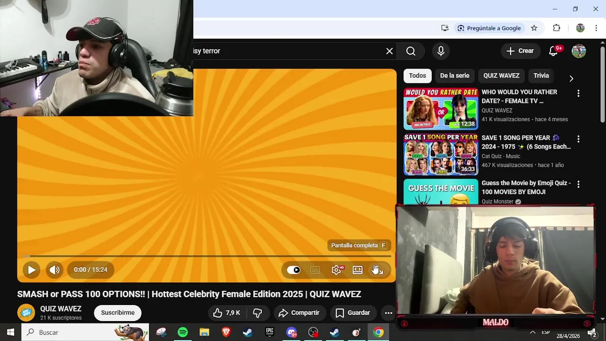Switch to Chrome in taskbar

[x=378, y=332]
